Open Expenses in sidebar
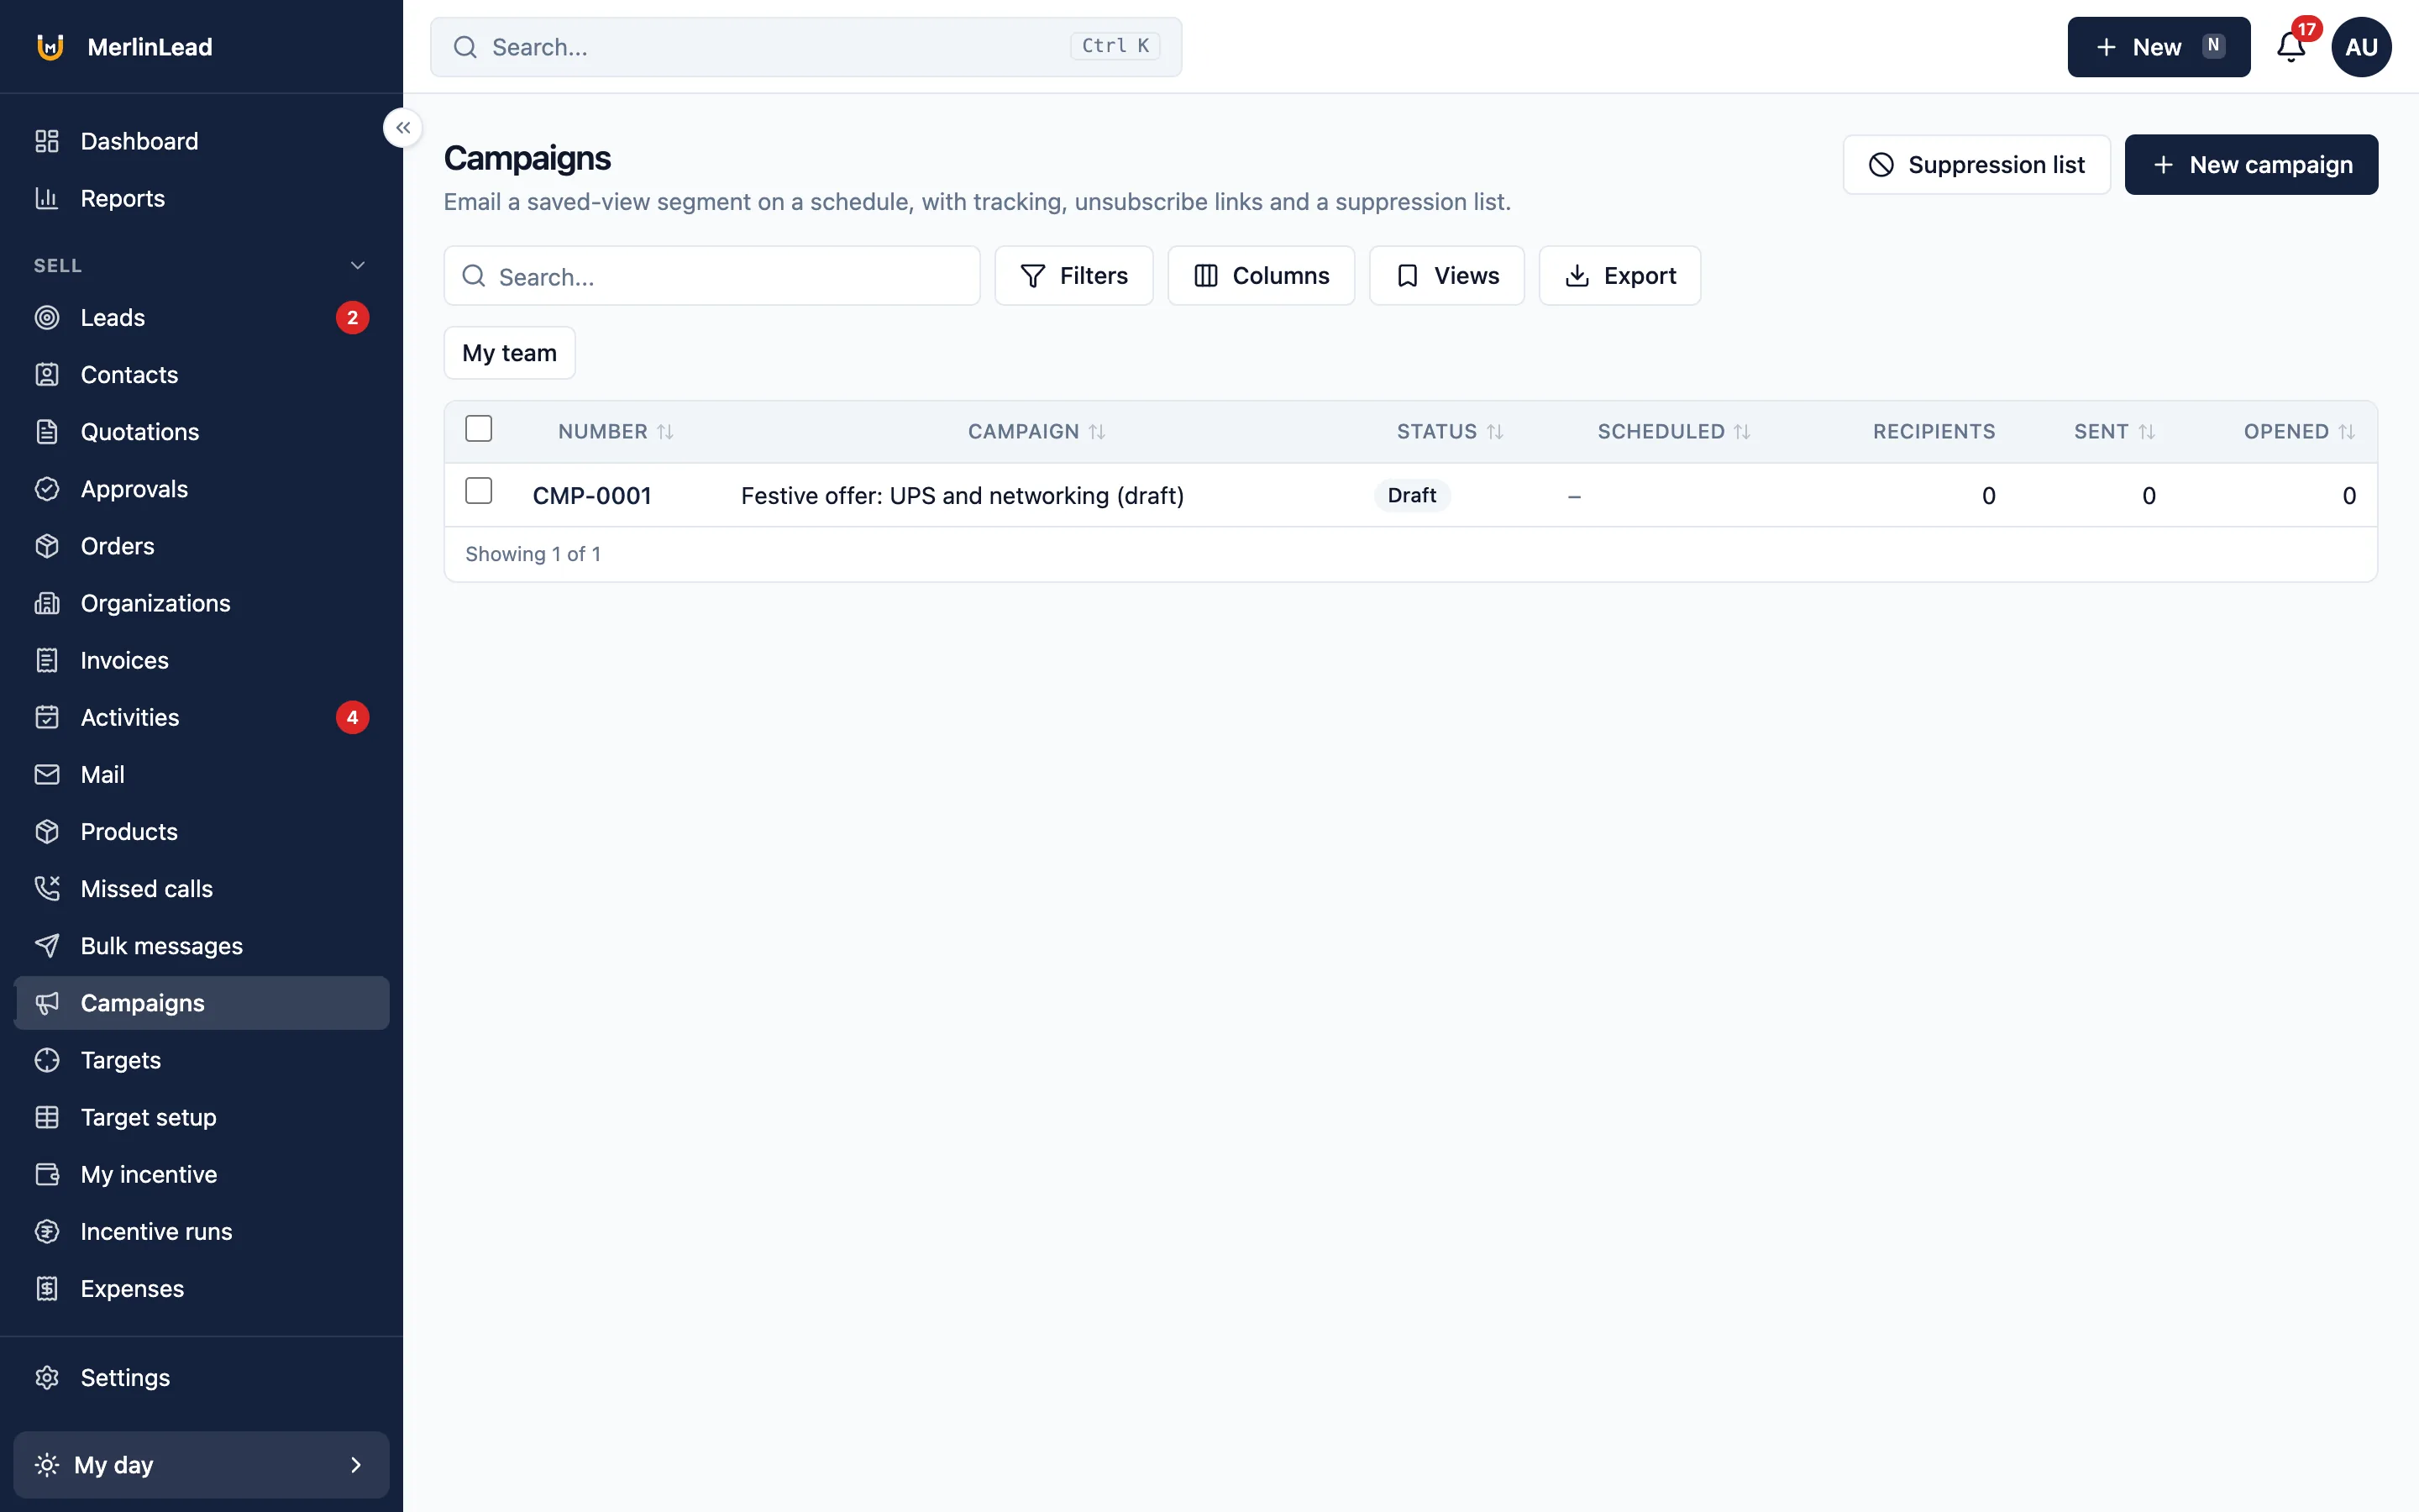Viewport: 2419px width, 1512px height. click(x=201, y=1288)
